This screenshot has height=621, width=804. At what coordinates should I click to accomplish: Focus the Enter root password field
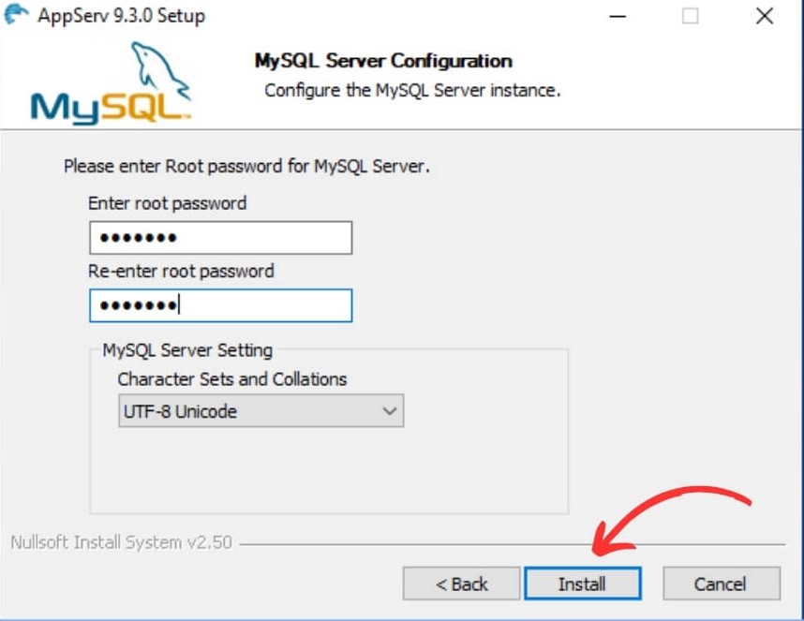click(220, 238)
